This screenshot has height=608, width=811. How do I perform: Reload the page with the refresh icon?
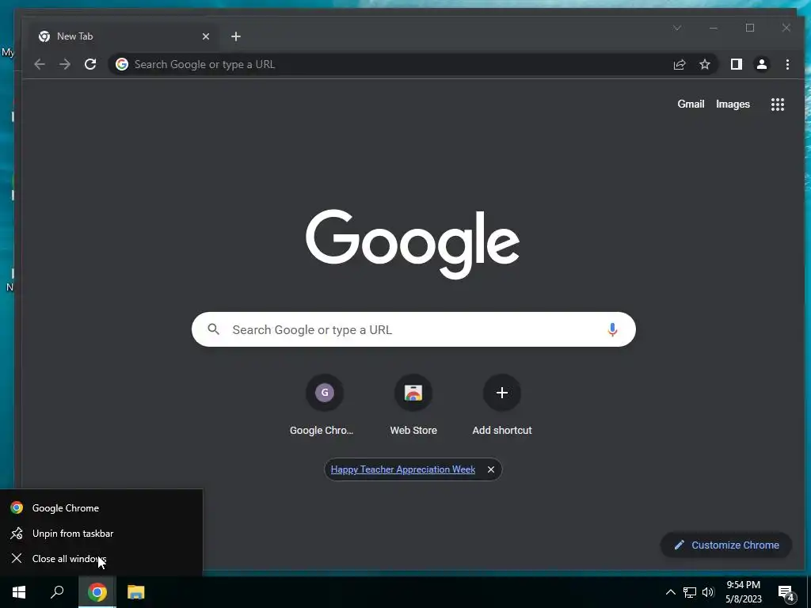pos(90,64)
